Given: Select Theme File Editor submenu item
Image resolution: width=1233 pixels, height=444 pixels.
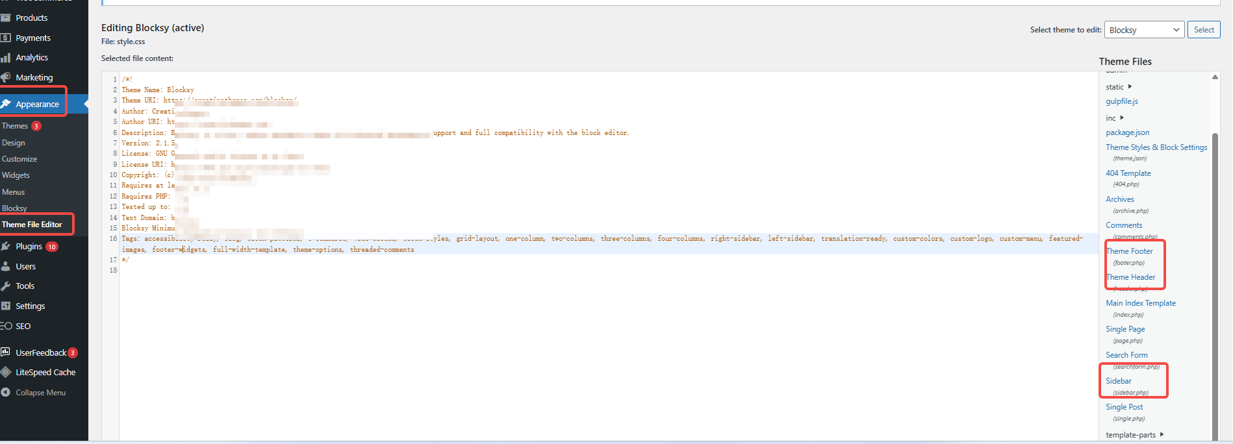Looking at the screenshot, I should [x=32, y=225].
